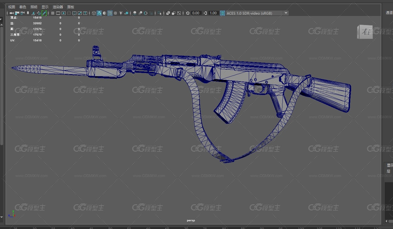Click the Gamma value field 1.00
This screenshot has height=229, width=393.
click(213, 13)
